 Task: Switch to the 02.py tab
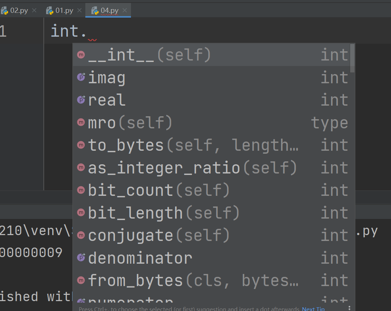(19, 10)
